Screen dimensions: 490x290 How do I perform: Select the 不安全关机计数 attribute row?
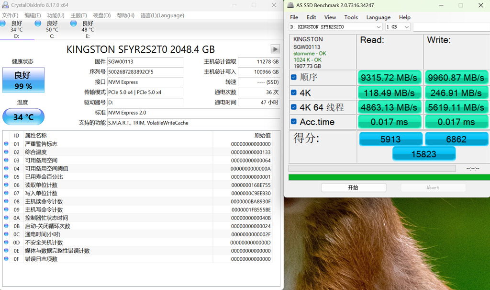click(137, 243)
